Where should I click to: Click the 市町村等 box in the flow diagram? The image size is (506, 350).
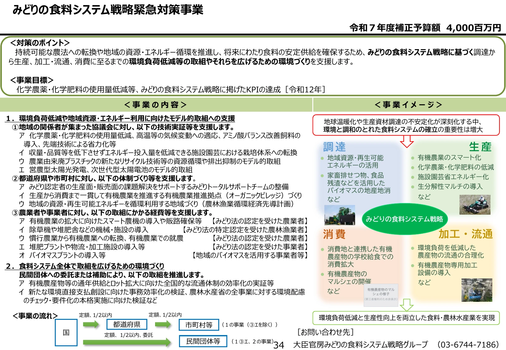[199, 325]
